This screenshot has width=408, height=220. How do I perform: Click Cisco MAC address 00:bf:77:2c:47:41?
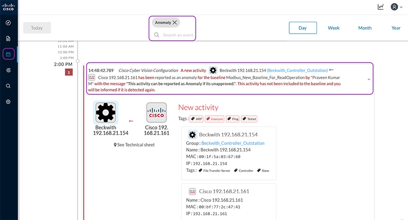219,207
